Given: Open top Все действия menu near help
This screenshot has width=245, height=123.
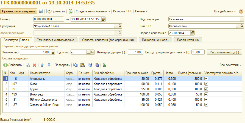Looking at the screenshot, I should tap(225, 11).
